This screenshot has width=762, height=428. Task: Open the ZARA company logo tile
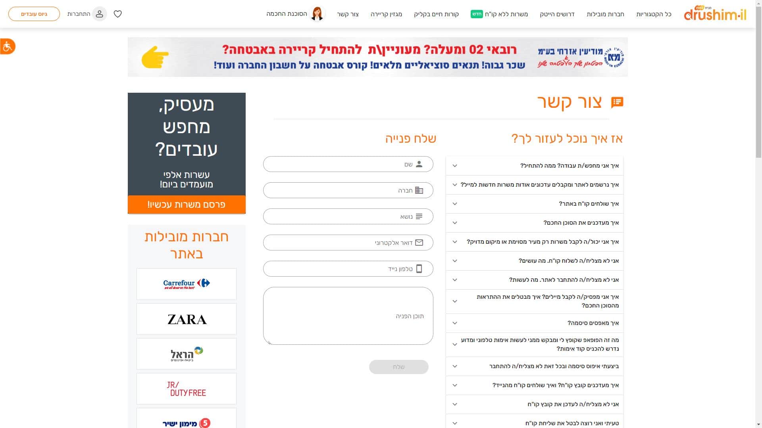[187, 319]
